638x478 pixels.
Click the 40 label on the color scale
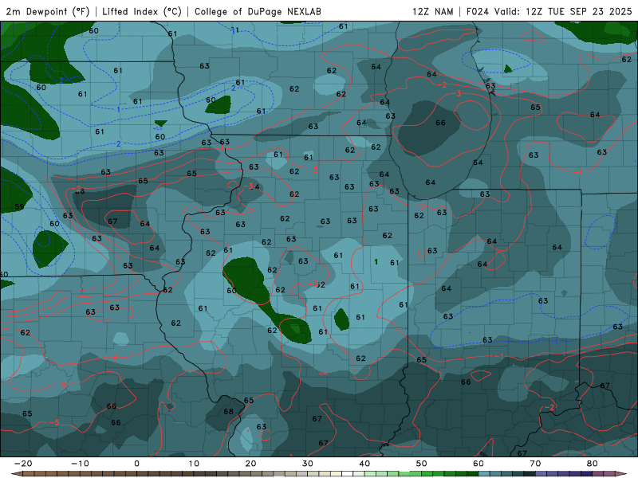coord(364,464)
